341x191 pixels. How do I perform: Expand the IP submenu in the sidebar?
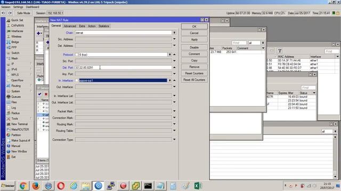tap(13, 64)
